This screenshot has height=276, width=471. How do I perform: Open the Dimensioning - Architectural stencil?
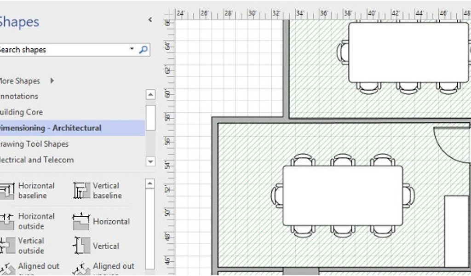[51, 128]
